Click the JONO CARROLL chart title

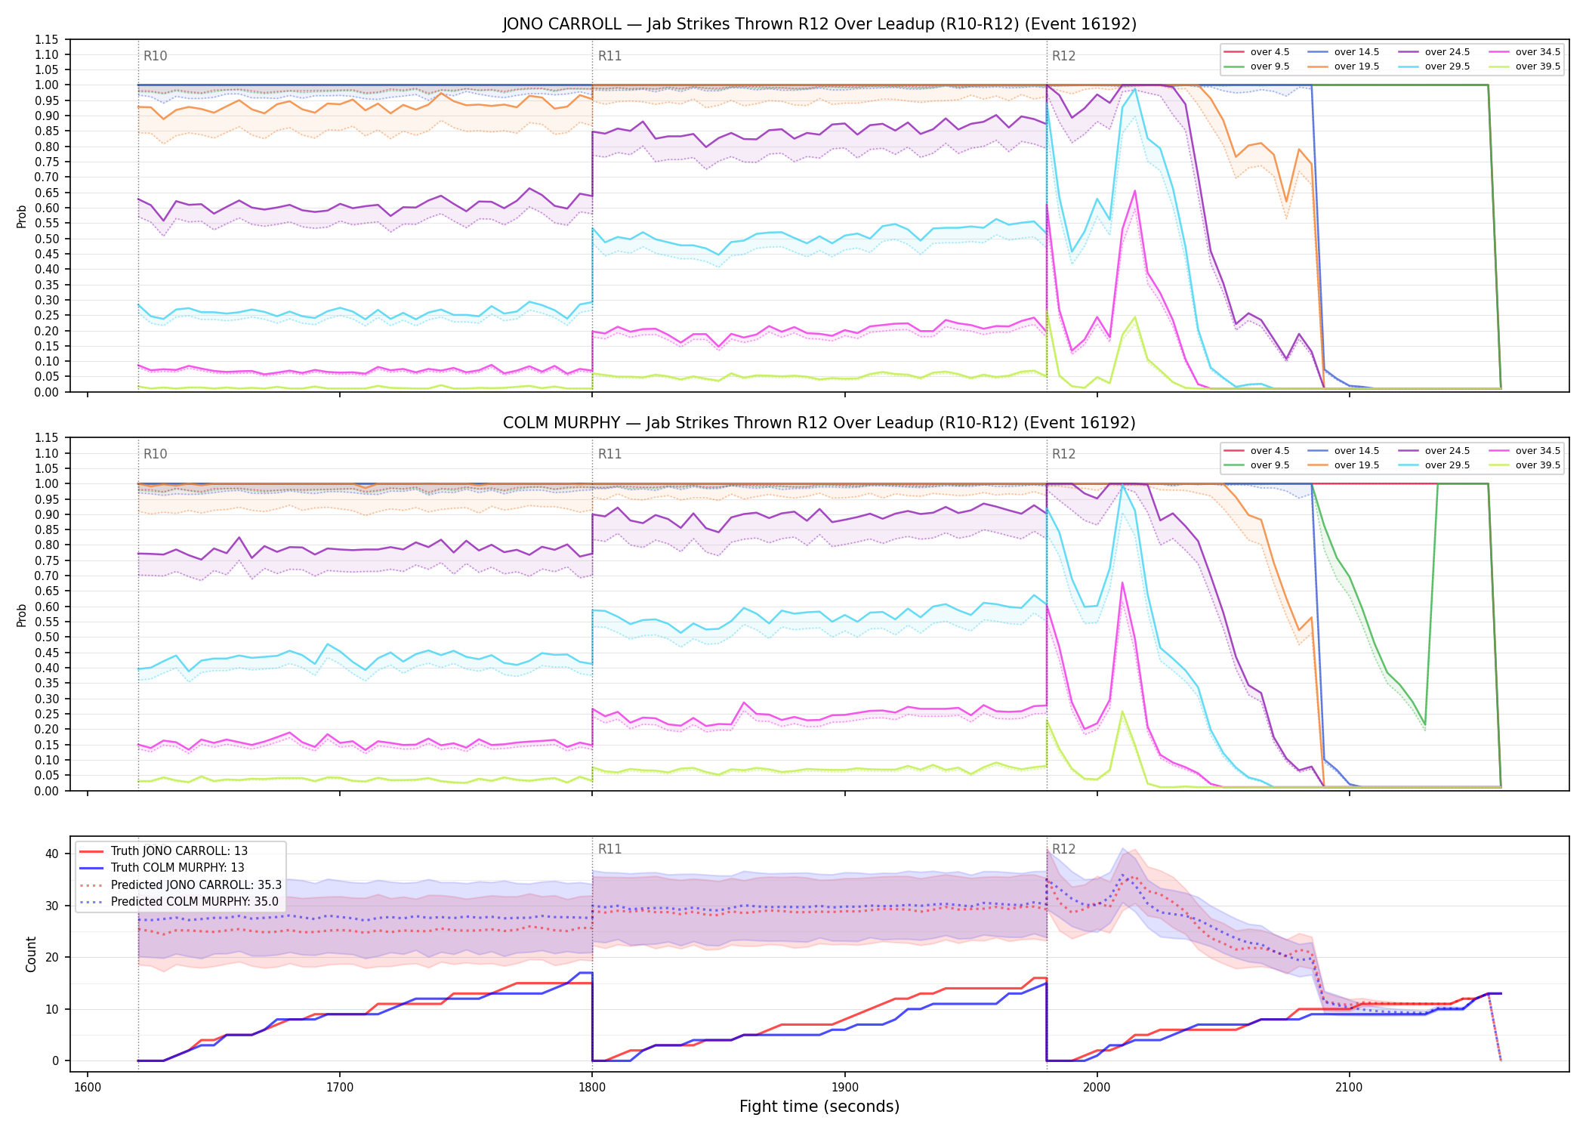click(x=819, y=24)
